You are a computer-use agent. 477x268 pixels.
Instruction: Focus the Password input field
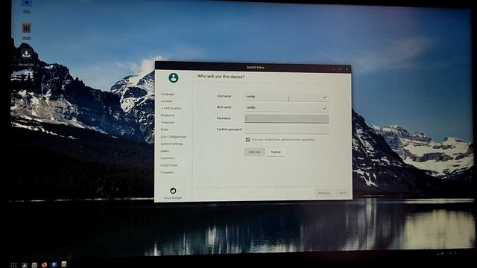click(x=286, y=118)
